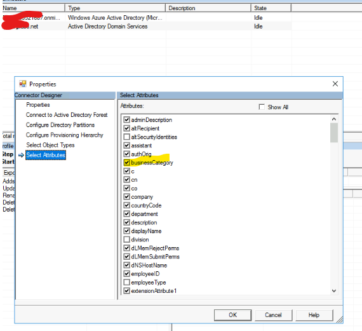The height and width of the screenshot is (331, 362).
Task: Uncheck the description attribute
Action: [x=126, y=222]
